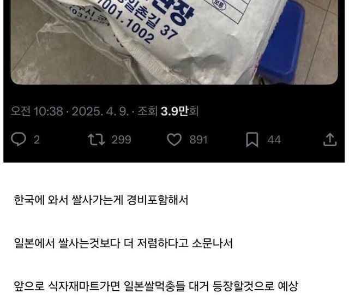The width and height of the screenshot is (349, 305).
Task: Click the retweet count 299
Action: tap(121, 140)
